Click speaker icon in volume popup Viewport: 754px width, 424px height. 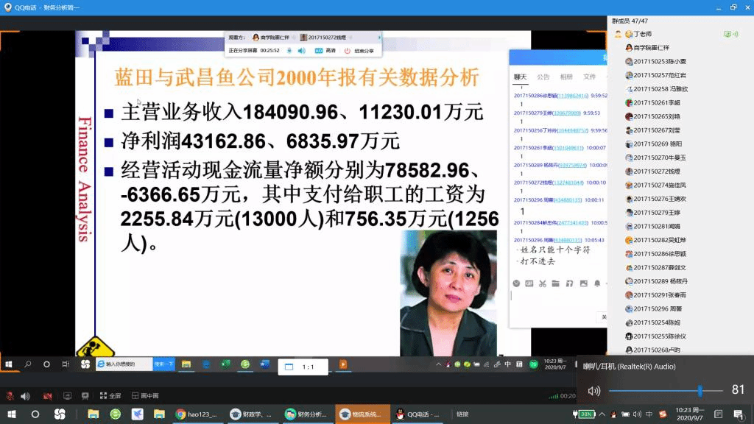point(593,390)
